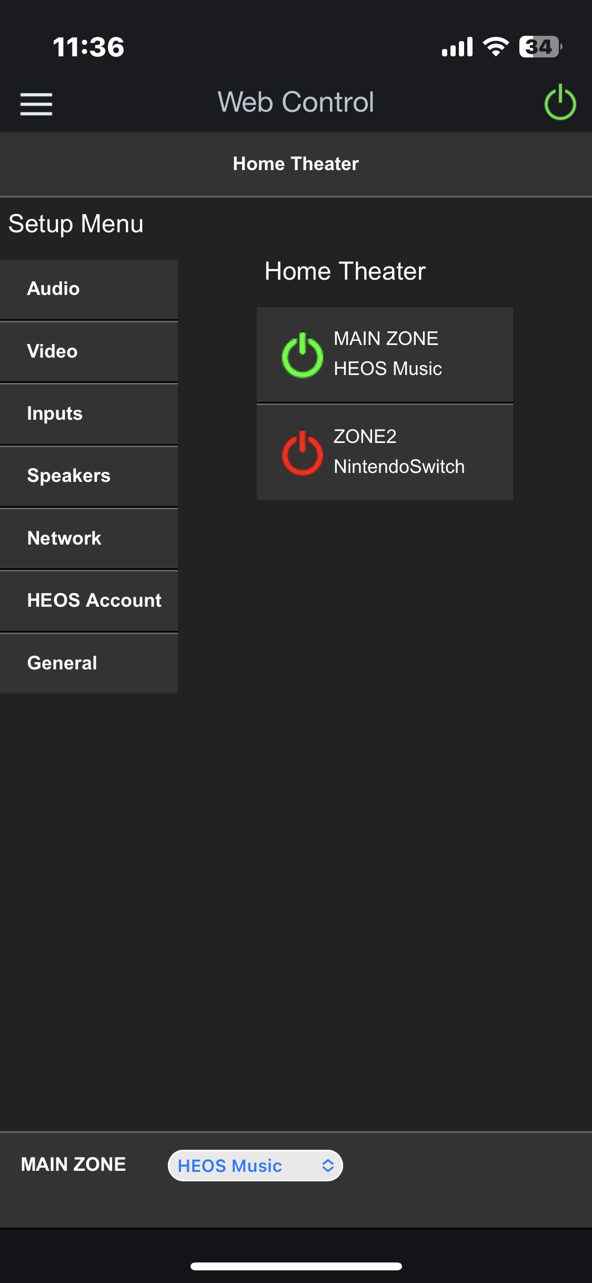Go to Speakers settings
This screenshot has width=592, height=1283.
89,476
